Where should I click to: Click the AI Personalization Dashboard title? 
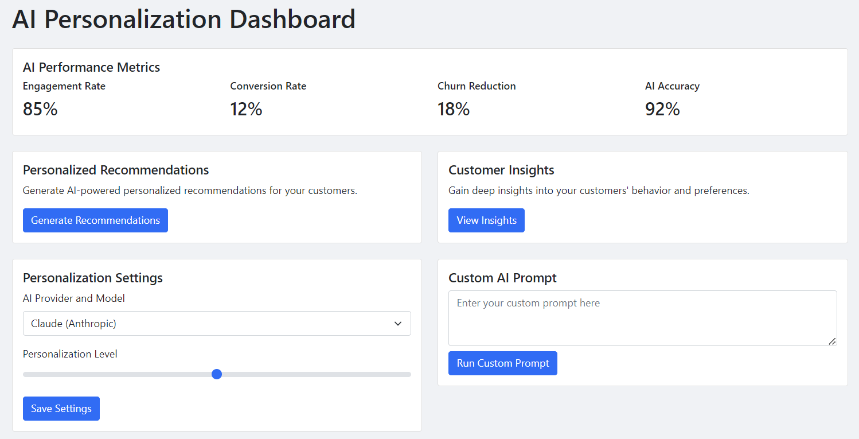click(183, 20)
